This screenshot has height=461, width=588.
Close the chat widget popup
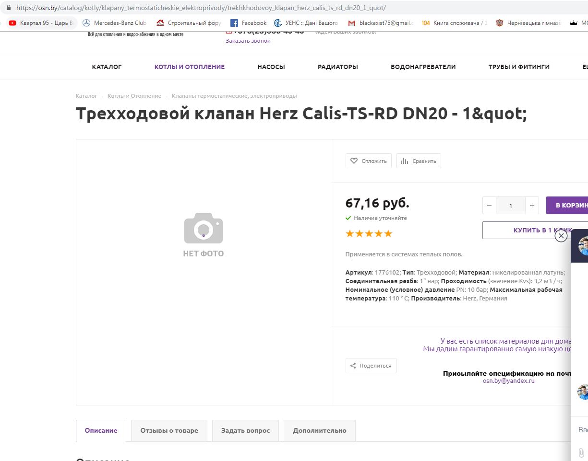561,236
